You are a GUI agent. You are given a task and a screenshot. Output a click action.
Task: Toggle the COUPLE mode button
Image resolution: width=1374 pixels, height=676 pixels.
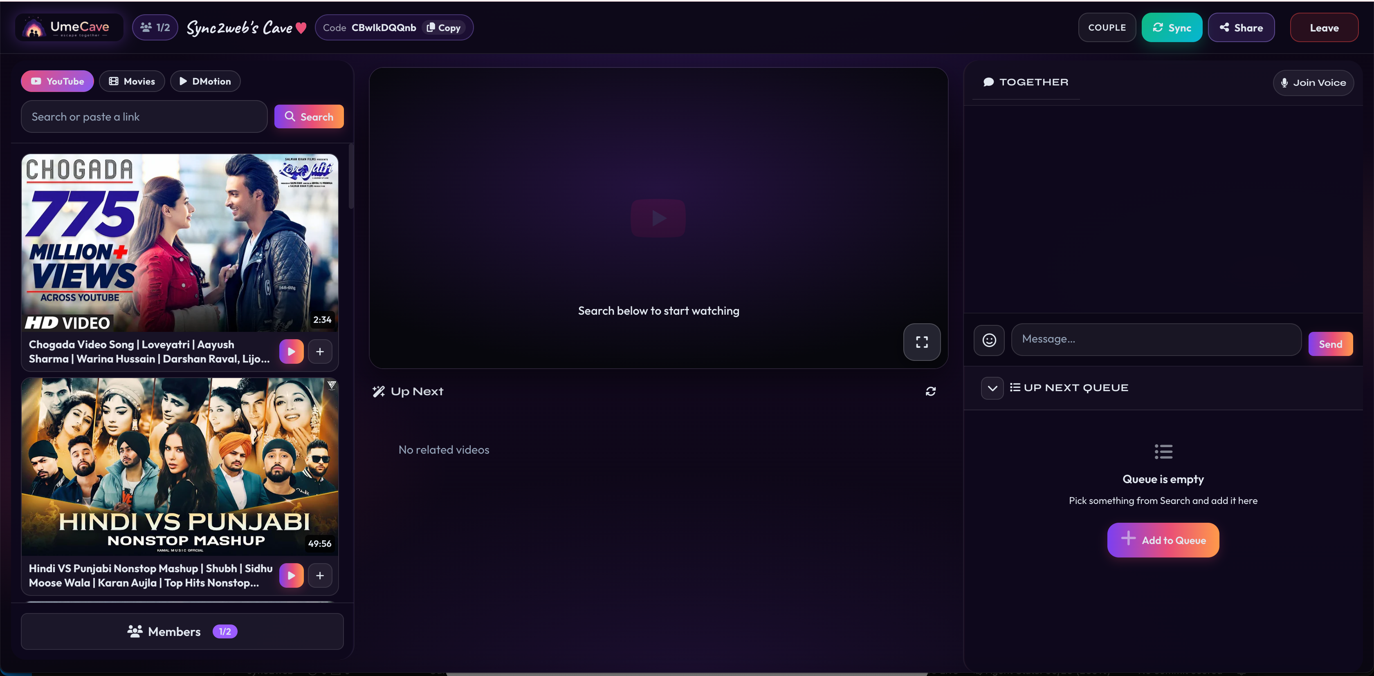(x=1107, y=28)
